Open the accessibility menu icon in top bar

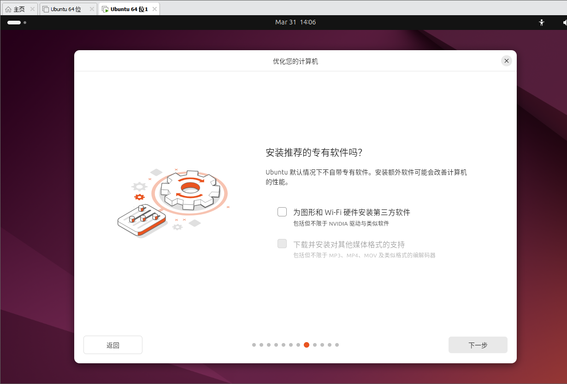tap(542, 22)
